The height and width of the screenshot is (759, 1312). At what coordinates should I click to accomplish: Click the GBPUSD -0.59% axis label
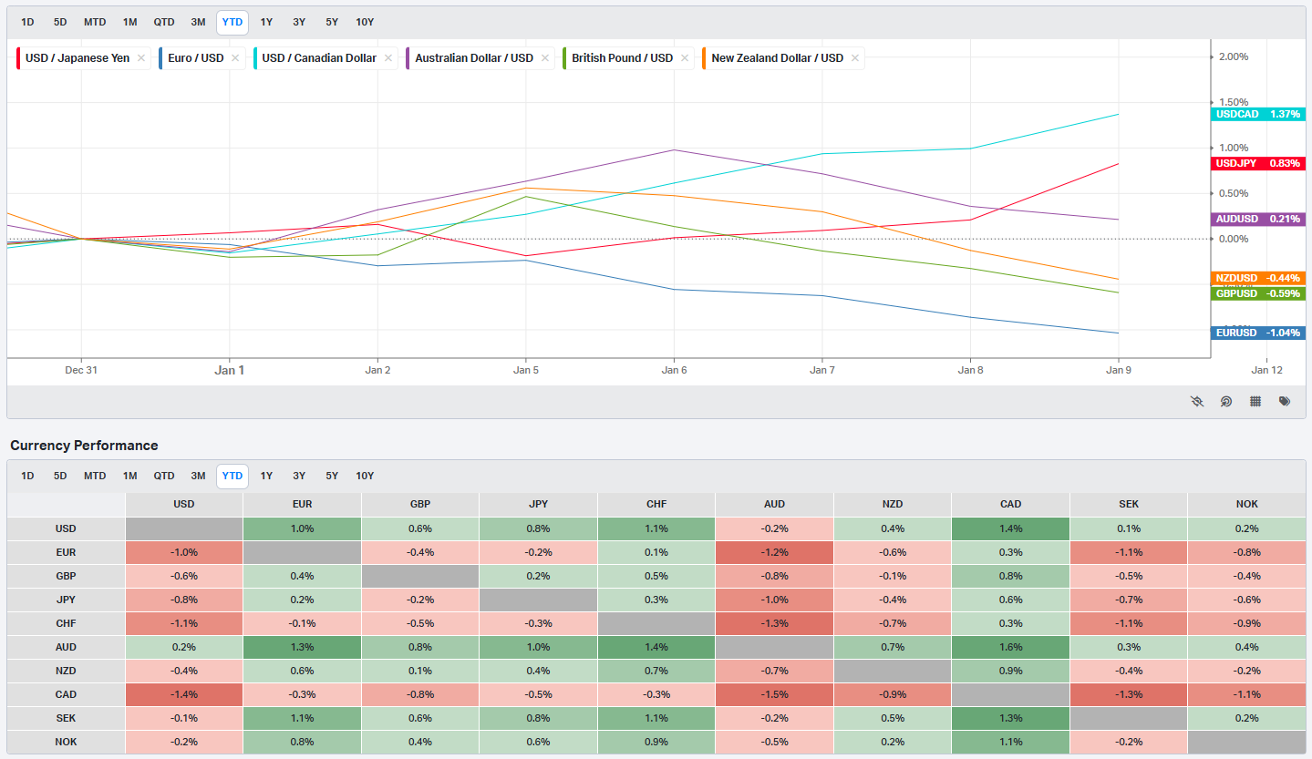tap(1259, 293)
